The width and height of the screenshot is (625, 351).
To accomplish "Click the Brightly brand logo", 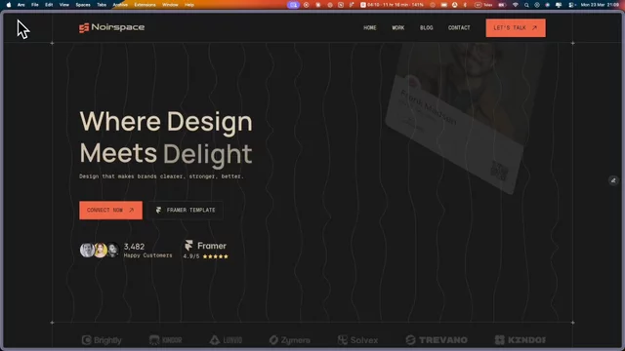I will click(x=102, y=340).
